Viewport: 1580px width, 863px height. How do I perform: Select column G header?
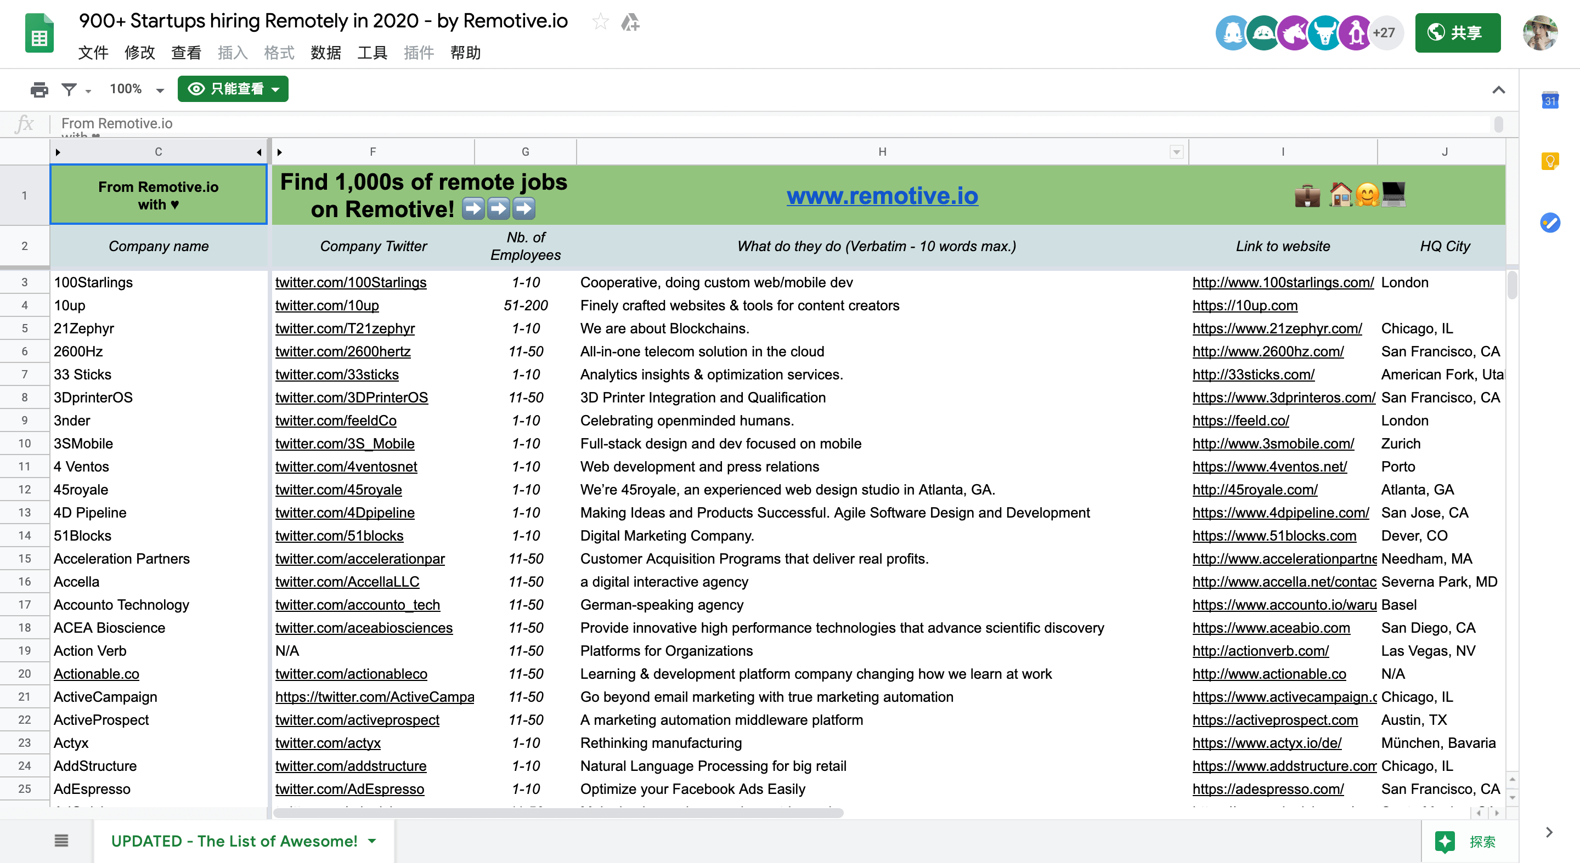[525, 152]
